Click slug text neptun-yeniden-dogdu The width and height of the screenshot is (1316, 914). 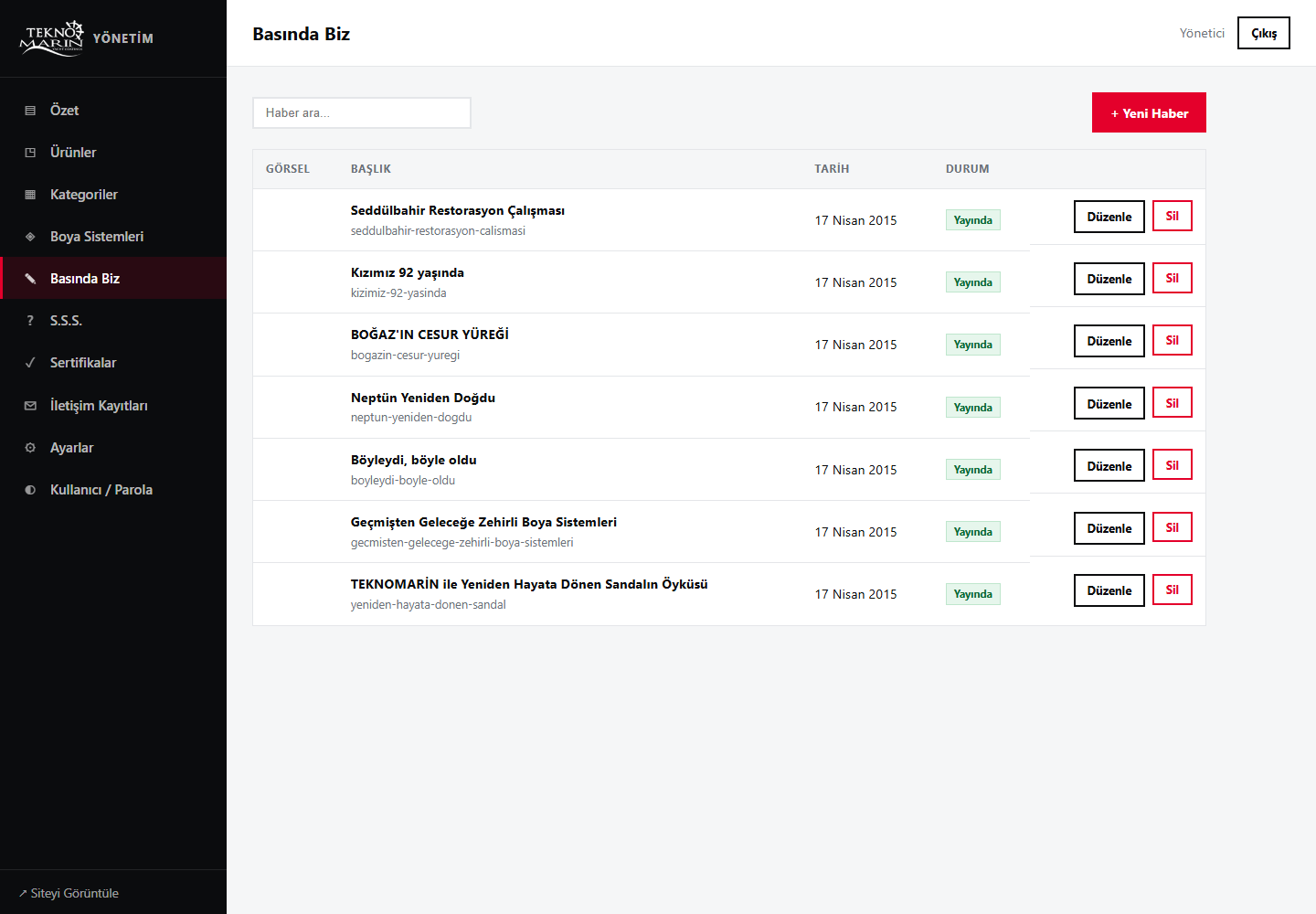tap(411, 418)
